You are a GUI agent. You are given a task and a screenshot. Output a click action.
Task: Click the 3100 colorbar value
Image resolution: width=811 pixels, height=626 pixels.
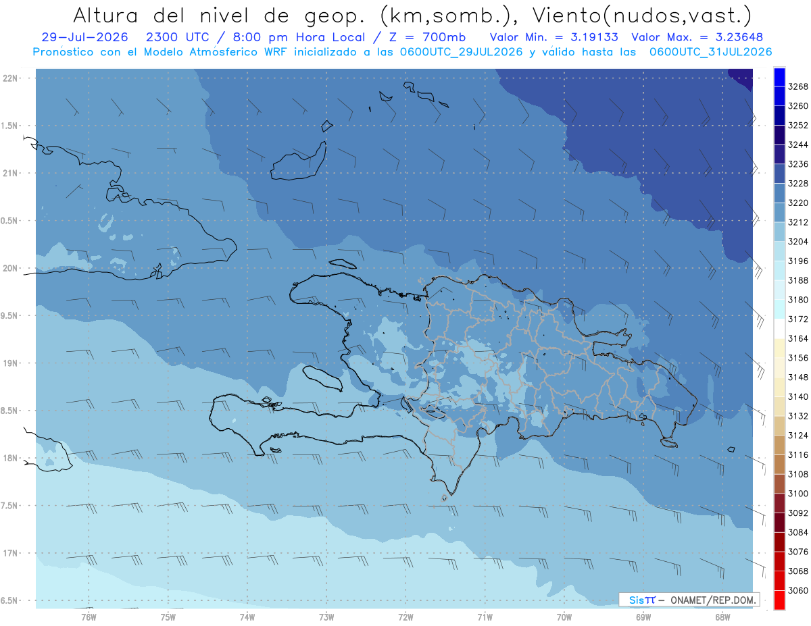pos(798,494)
